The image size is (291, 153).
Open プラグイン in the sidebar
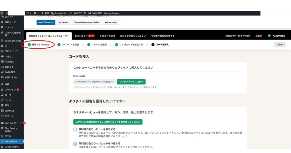[x=10, y=90]
